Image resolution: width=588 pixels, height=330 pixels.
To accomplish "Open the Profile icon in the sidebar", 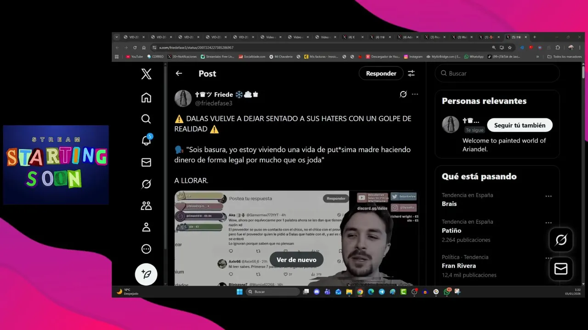I will 146,227.
